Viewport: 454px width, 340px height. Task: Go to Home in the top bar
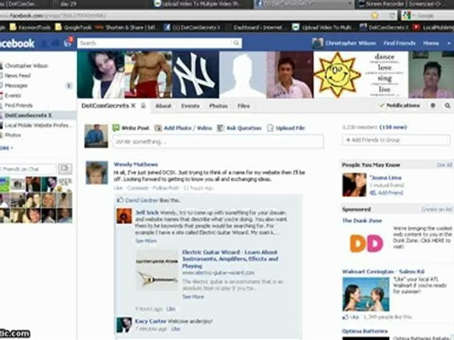tap(430, 43)
